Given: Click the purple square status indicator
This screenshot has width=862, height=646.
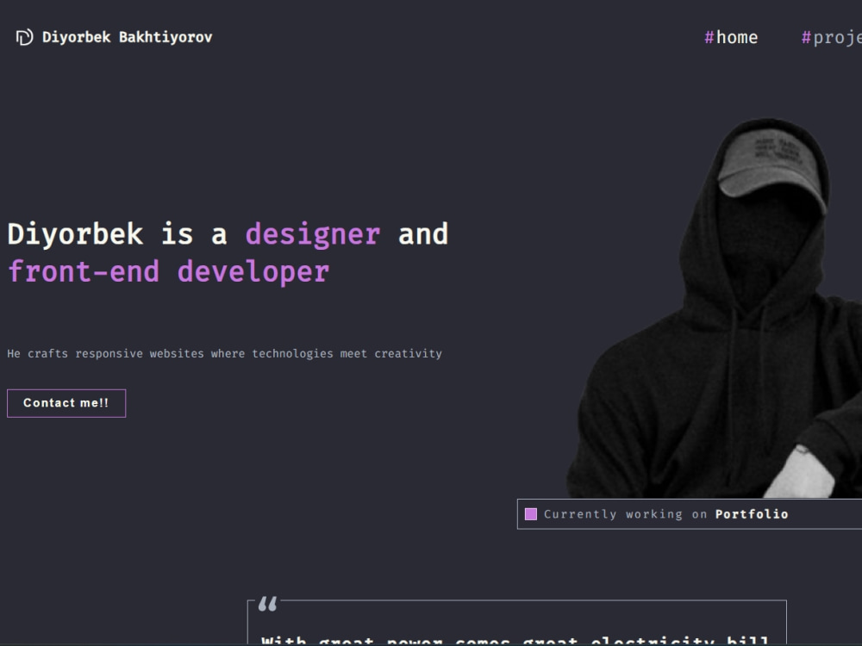Looking at the screenshot, I should (x=531, y=514).
